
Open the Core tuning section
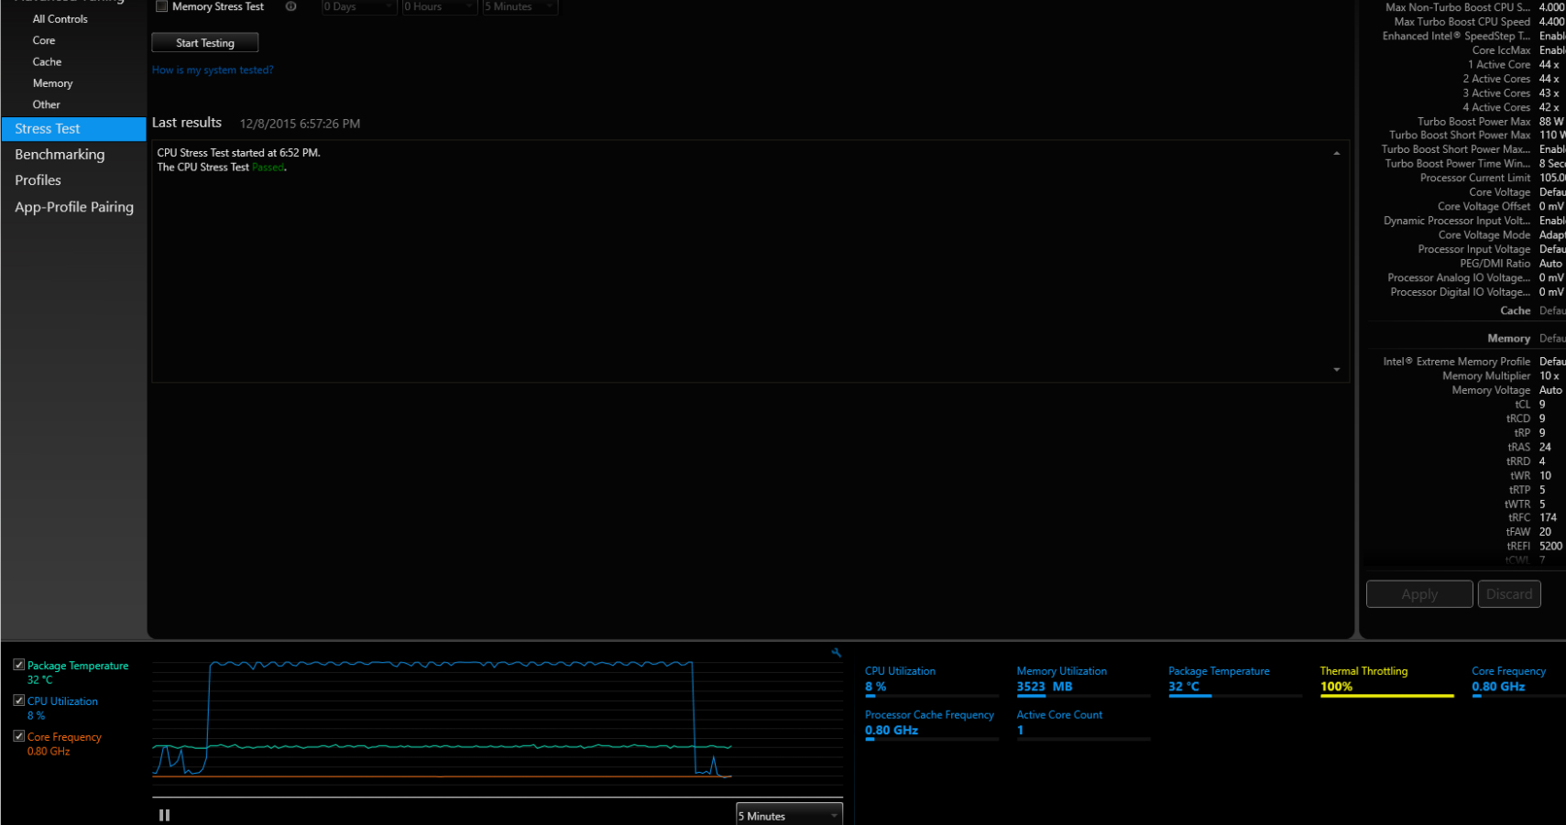[44, 40]
